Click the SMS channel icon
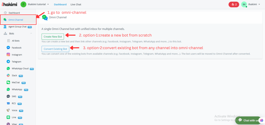 coord(9,97)
